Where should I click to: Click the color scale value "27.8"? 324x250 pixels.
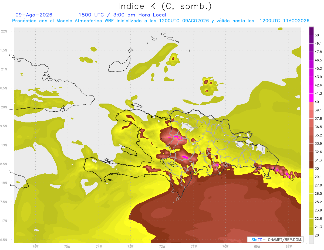[318, 185]
